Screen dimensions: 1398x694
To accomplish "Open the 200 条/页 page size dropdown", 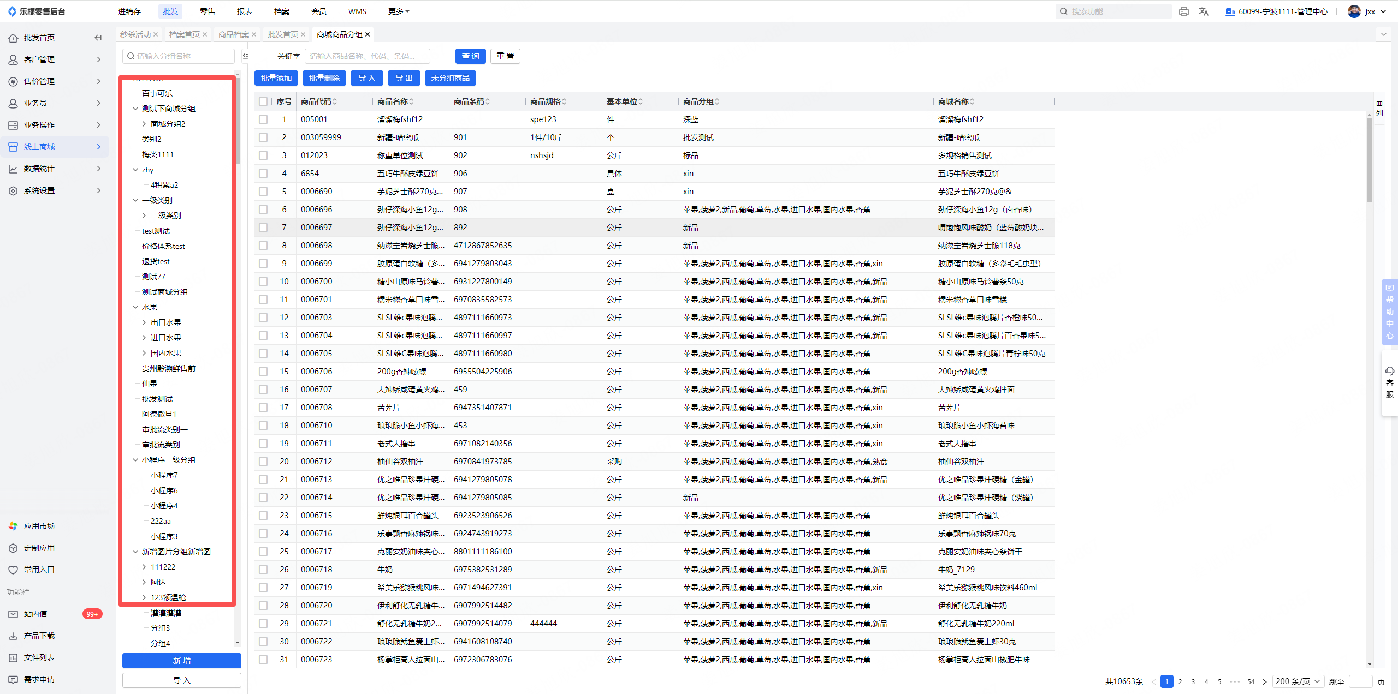I will 1298,681.
